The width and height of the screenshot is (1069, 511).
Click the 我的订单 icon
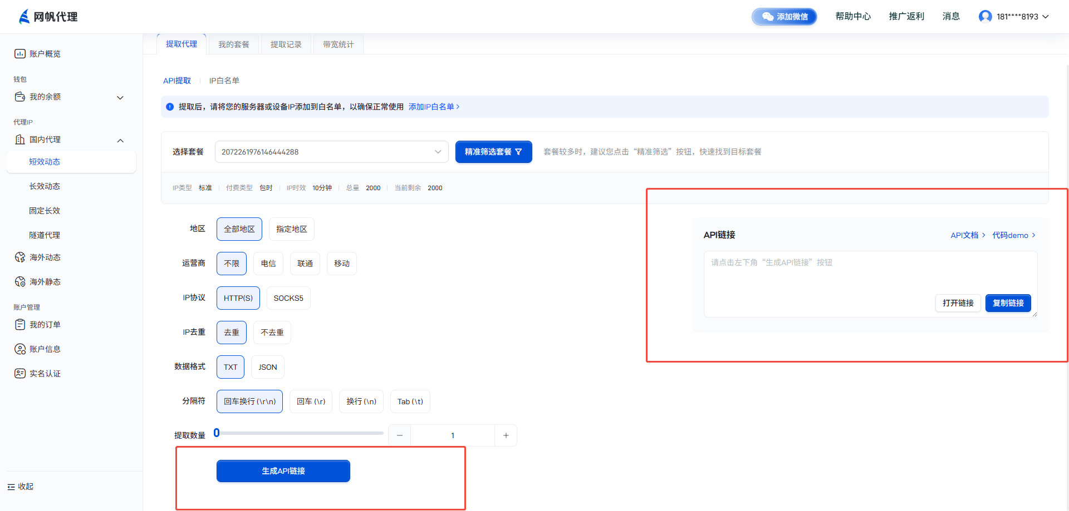click(x=20, y=325)
